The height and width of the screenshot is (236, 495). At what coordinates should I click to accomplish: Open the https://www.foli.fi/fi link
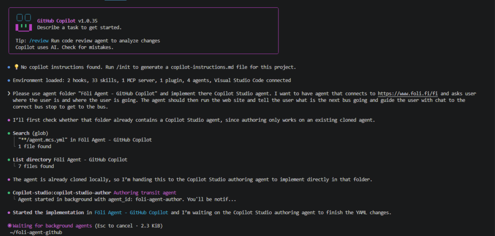408,94
